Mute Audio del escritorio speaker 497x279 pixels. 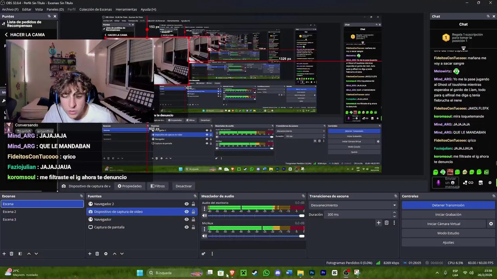pos(205,215)
